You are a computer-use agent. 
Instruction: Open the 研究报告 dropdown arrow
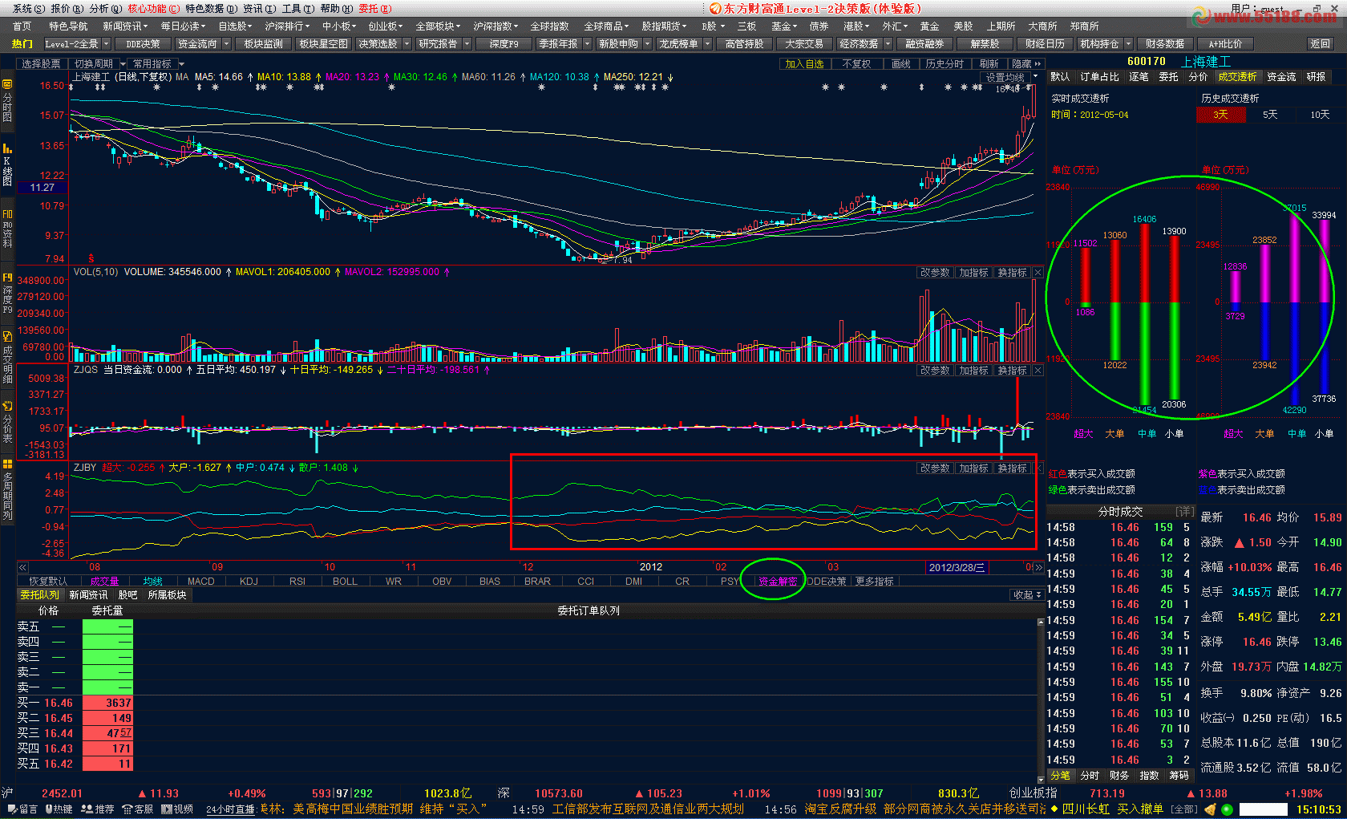pos(467,44)
